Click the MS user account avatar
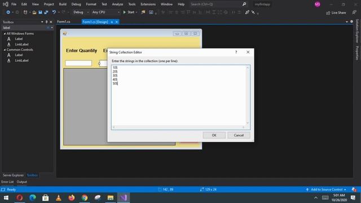This screenshot has width=361, height=203. (x=318, y=5)
